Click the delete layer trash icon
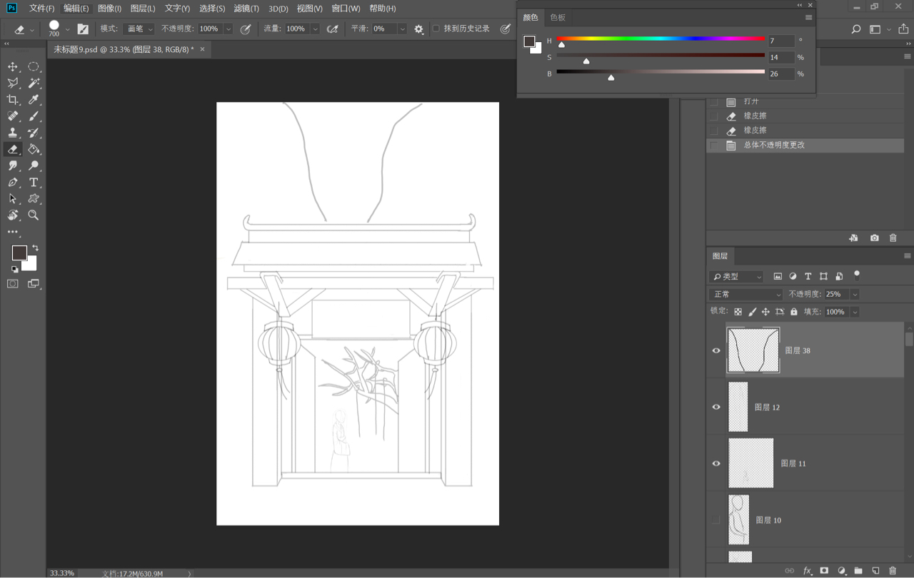 click(x=893, y=571)
